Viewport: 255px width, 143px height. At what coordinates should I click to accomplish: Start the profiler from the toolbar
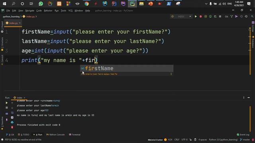coord(210,17)
